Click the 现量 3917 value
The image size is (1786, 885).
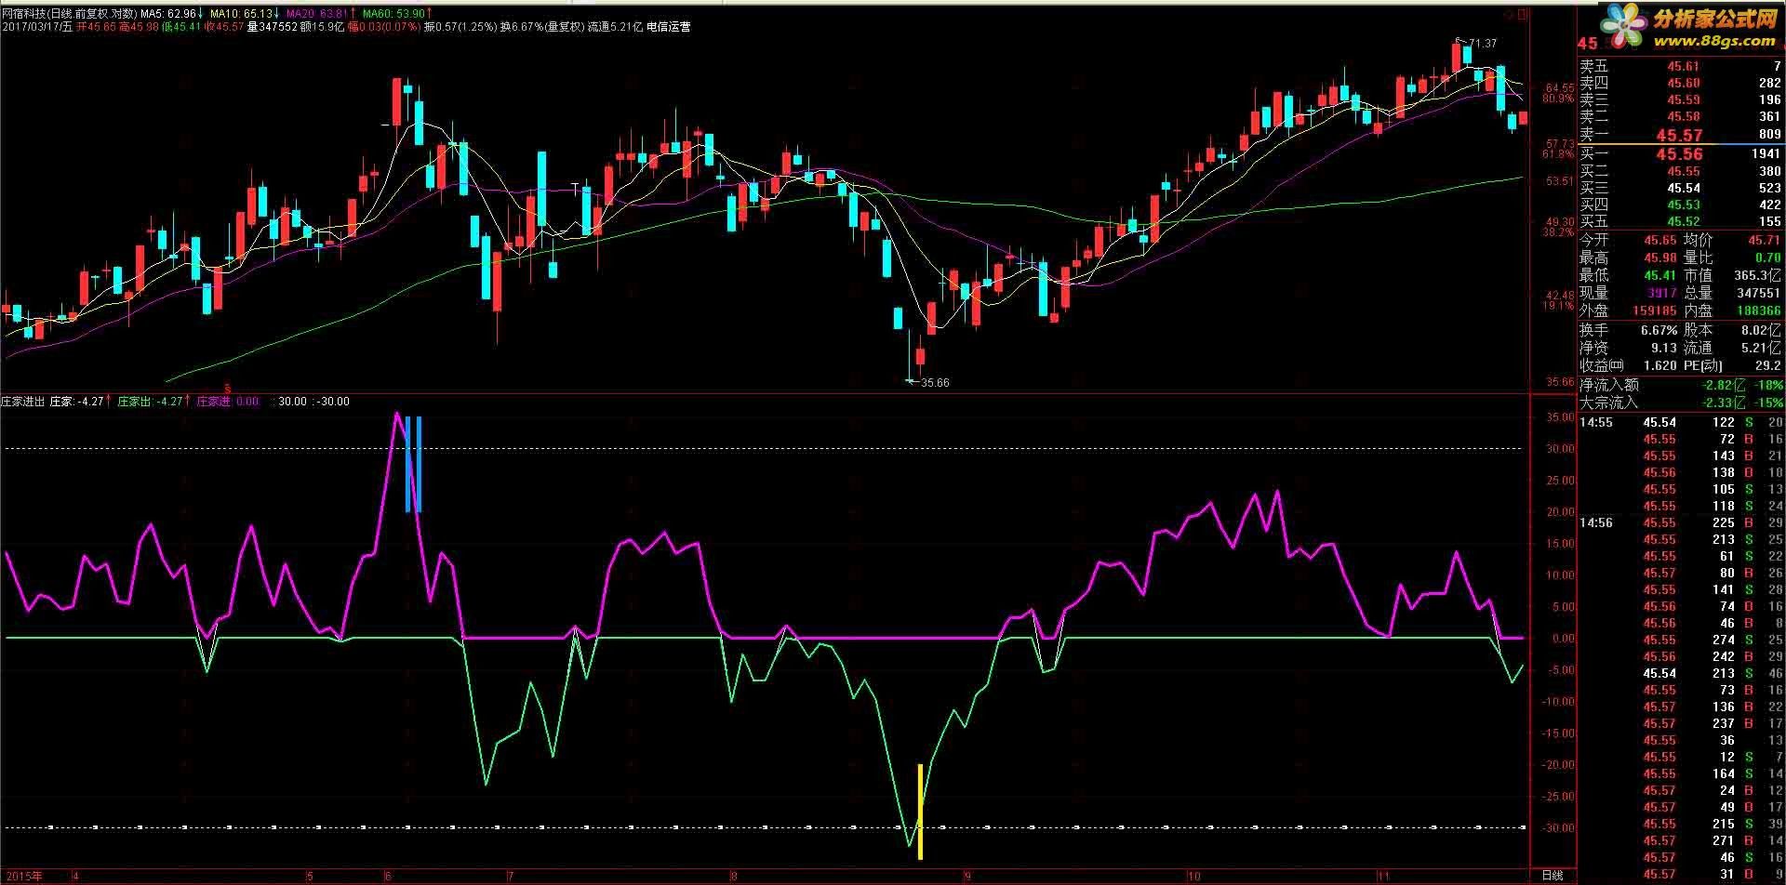click(1662, 293)
